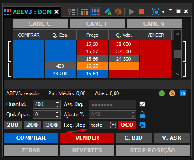Click the orange 15,65 price cell
Image resolution: width=194 pixels, height=160 pixels.
(92, 66)
